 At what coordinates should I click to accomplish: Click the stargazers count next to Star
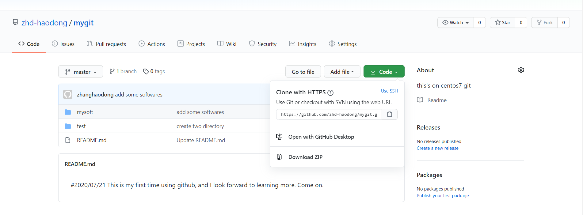(521, 23)
